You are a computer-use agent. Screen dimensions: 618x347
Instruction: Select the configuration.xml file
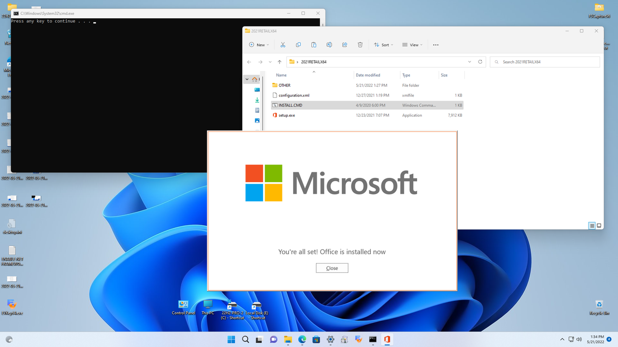point(367,95)
